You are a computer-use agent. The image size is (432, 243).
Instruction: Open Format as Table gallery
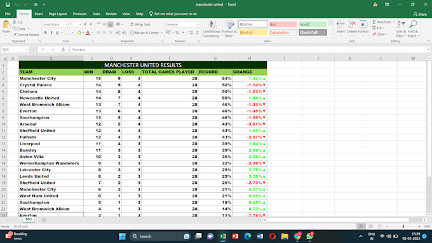tap(229, 29)
